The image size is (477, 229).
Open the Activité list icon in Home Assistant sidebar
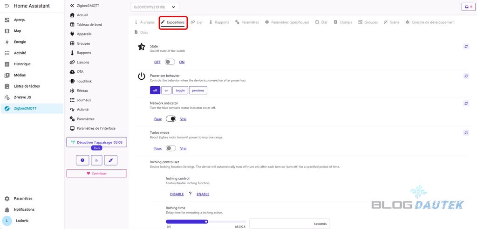(7, 53)
